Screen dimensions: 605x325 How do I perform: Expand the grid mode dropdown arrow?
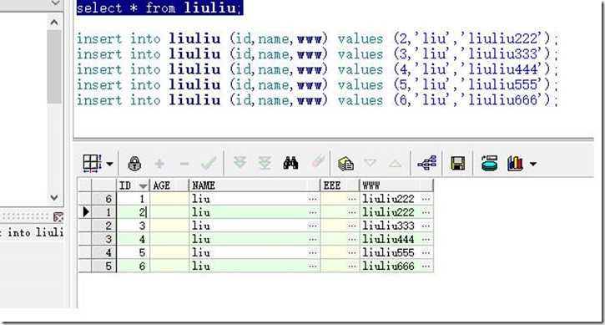110,165
